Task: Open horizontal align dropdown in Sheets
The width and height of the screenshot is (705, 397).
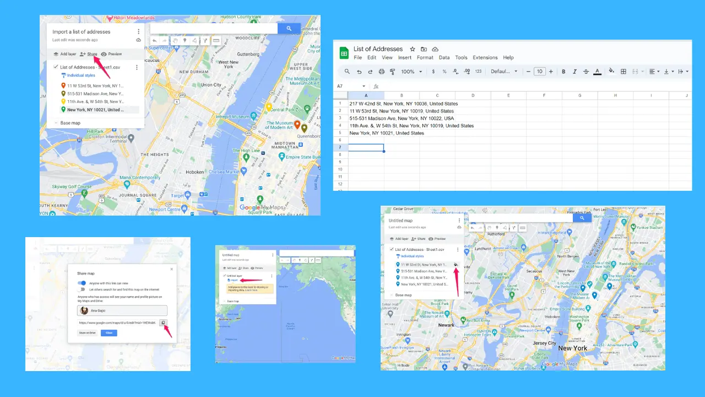Action: (x=654, y=72)
